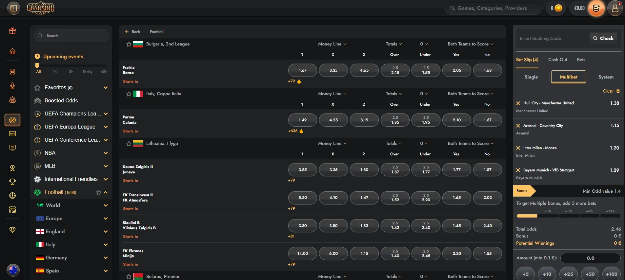Select the Single bet type
625x280 pixels.
531,77
